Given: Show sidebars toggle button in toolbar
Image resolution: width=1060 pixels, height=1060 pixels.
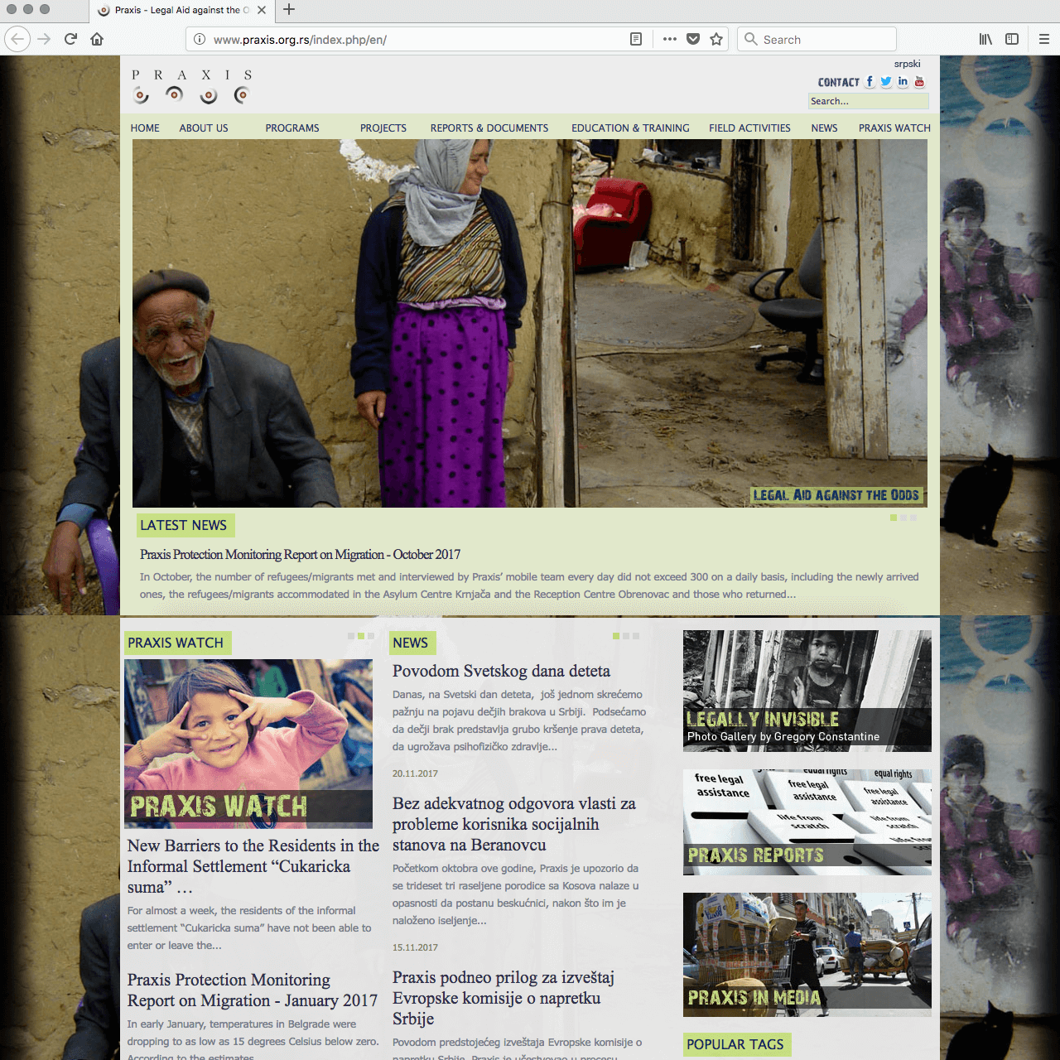Looking at the screenshot, I should [x=1012, y=39].
